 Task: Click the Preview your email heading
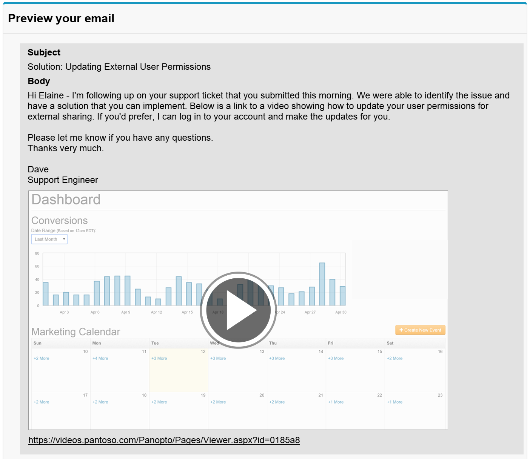(61, 18)
